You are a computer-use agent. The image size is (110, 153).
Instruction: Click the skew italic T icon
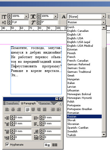(33, 22)
